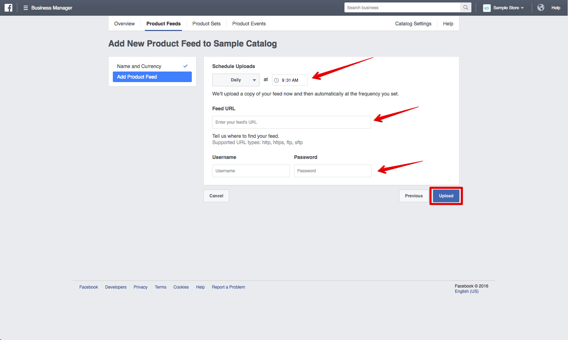Open the Report a Problem link
Image resolution: width=568 pixels, height=340 pixels.
tap(228, 287)
